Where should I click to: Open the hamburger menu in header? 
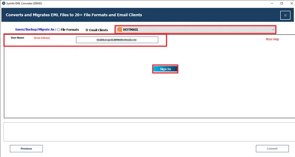[x=285, y=15]
